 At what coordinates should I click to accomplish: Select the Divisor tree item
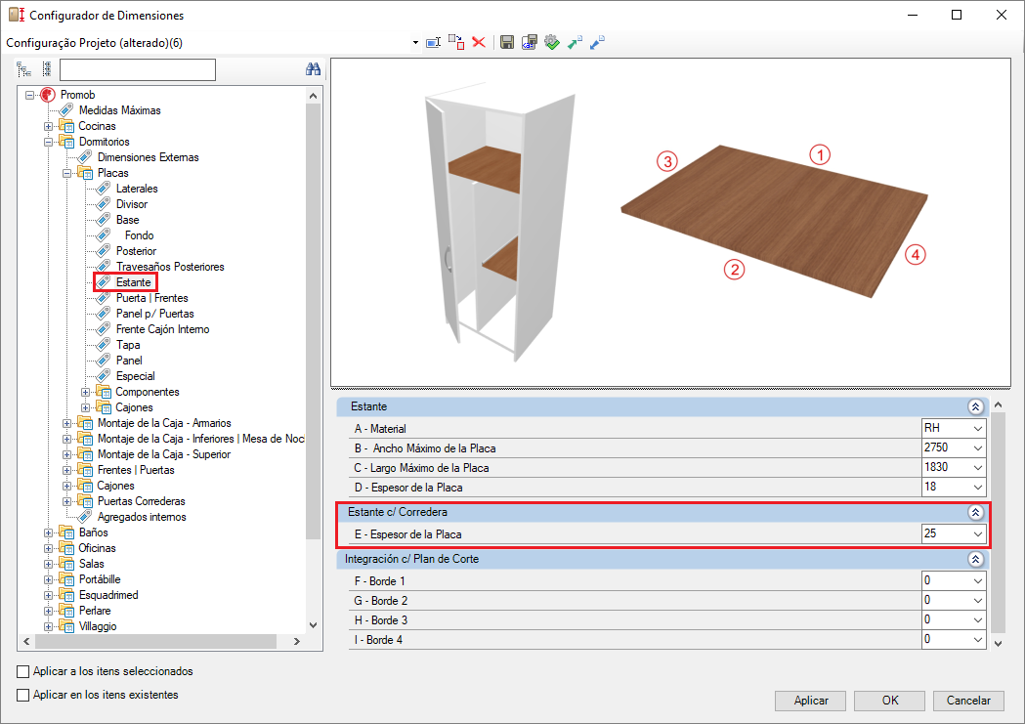(x=131, y=204)
